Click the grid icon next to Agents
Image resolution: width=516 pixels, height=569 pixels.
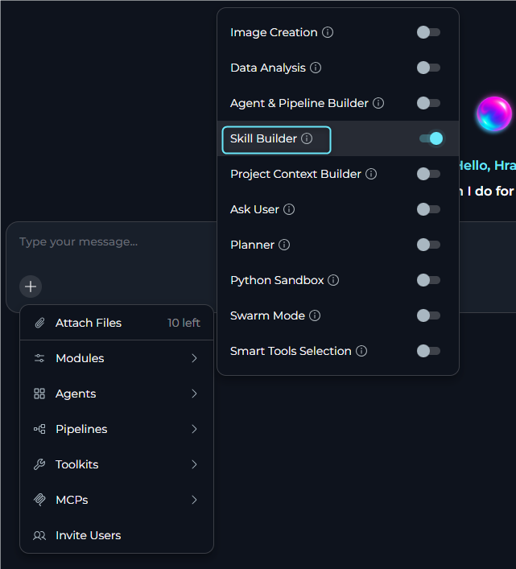pos(39,394)
